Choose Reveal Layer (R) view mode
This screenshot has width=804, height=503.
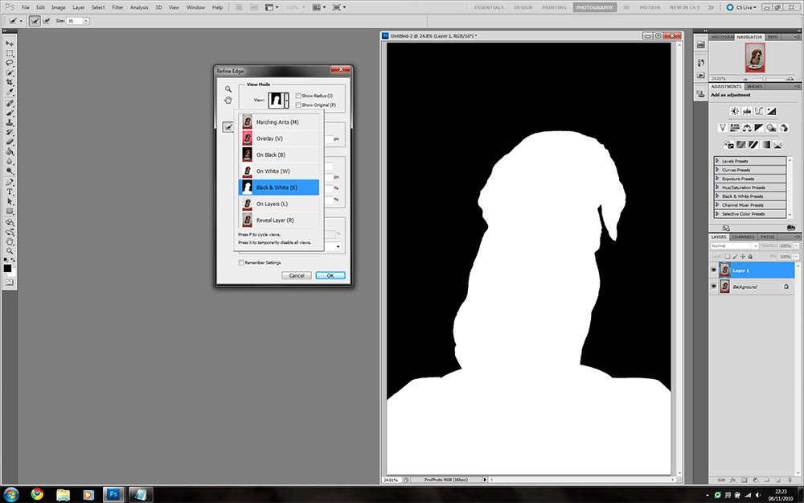click(x=279, y=221)
